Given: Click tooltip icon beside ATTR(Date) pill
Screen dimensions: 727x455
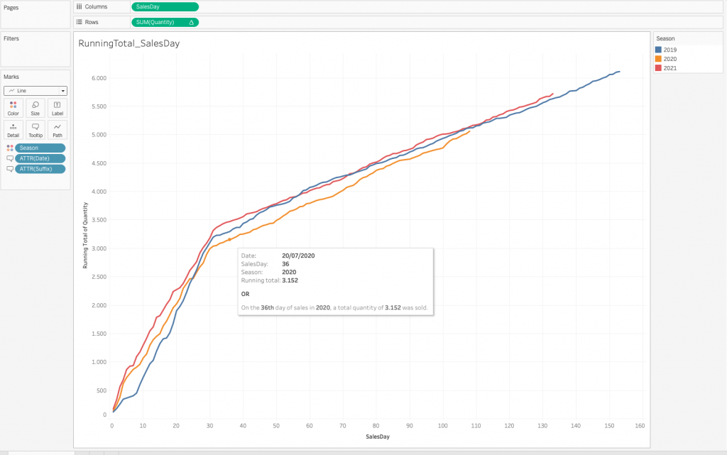Looking at the screenshot, I should click(x=10, y=158).
